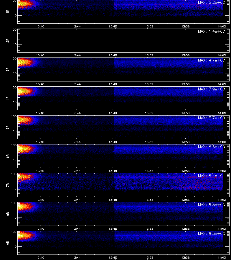This screenshot has width=231, height=260.
Task: Click the 14:00 tick label under panel 9R
Action: tap(222, 257)
